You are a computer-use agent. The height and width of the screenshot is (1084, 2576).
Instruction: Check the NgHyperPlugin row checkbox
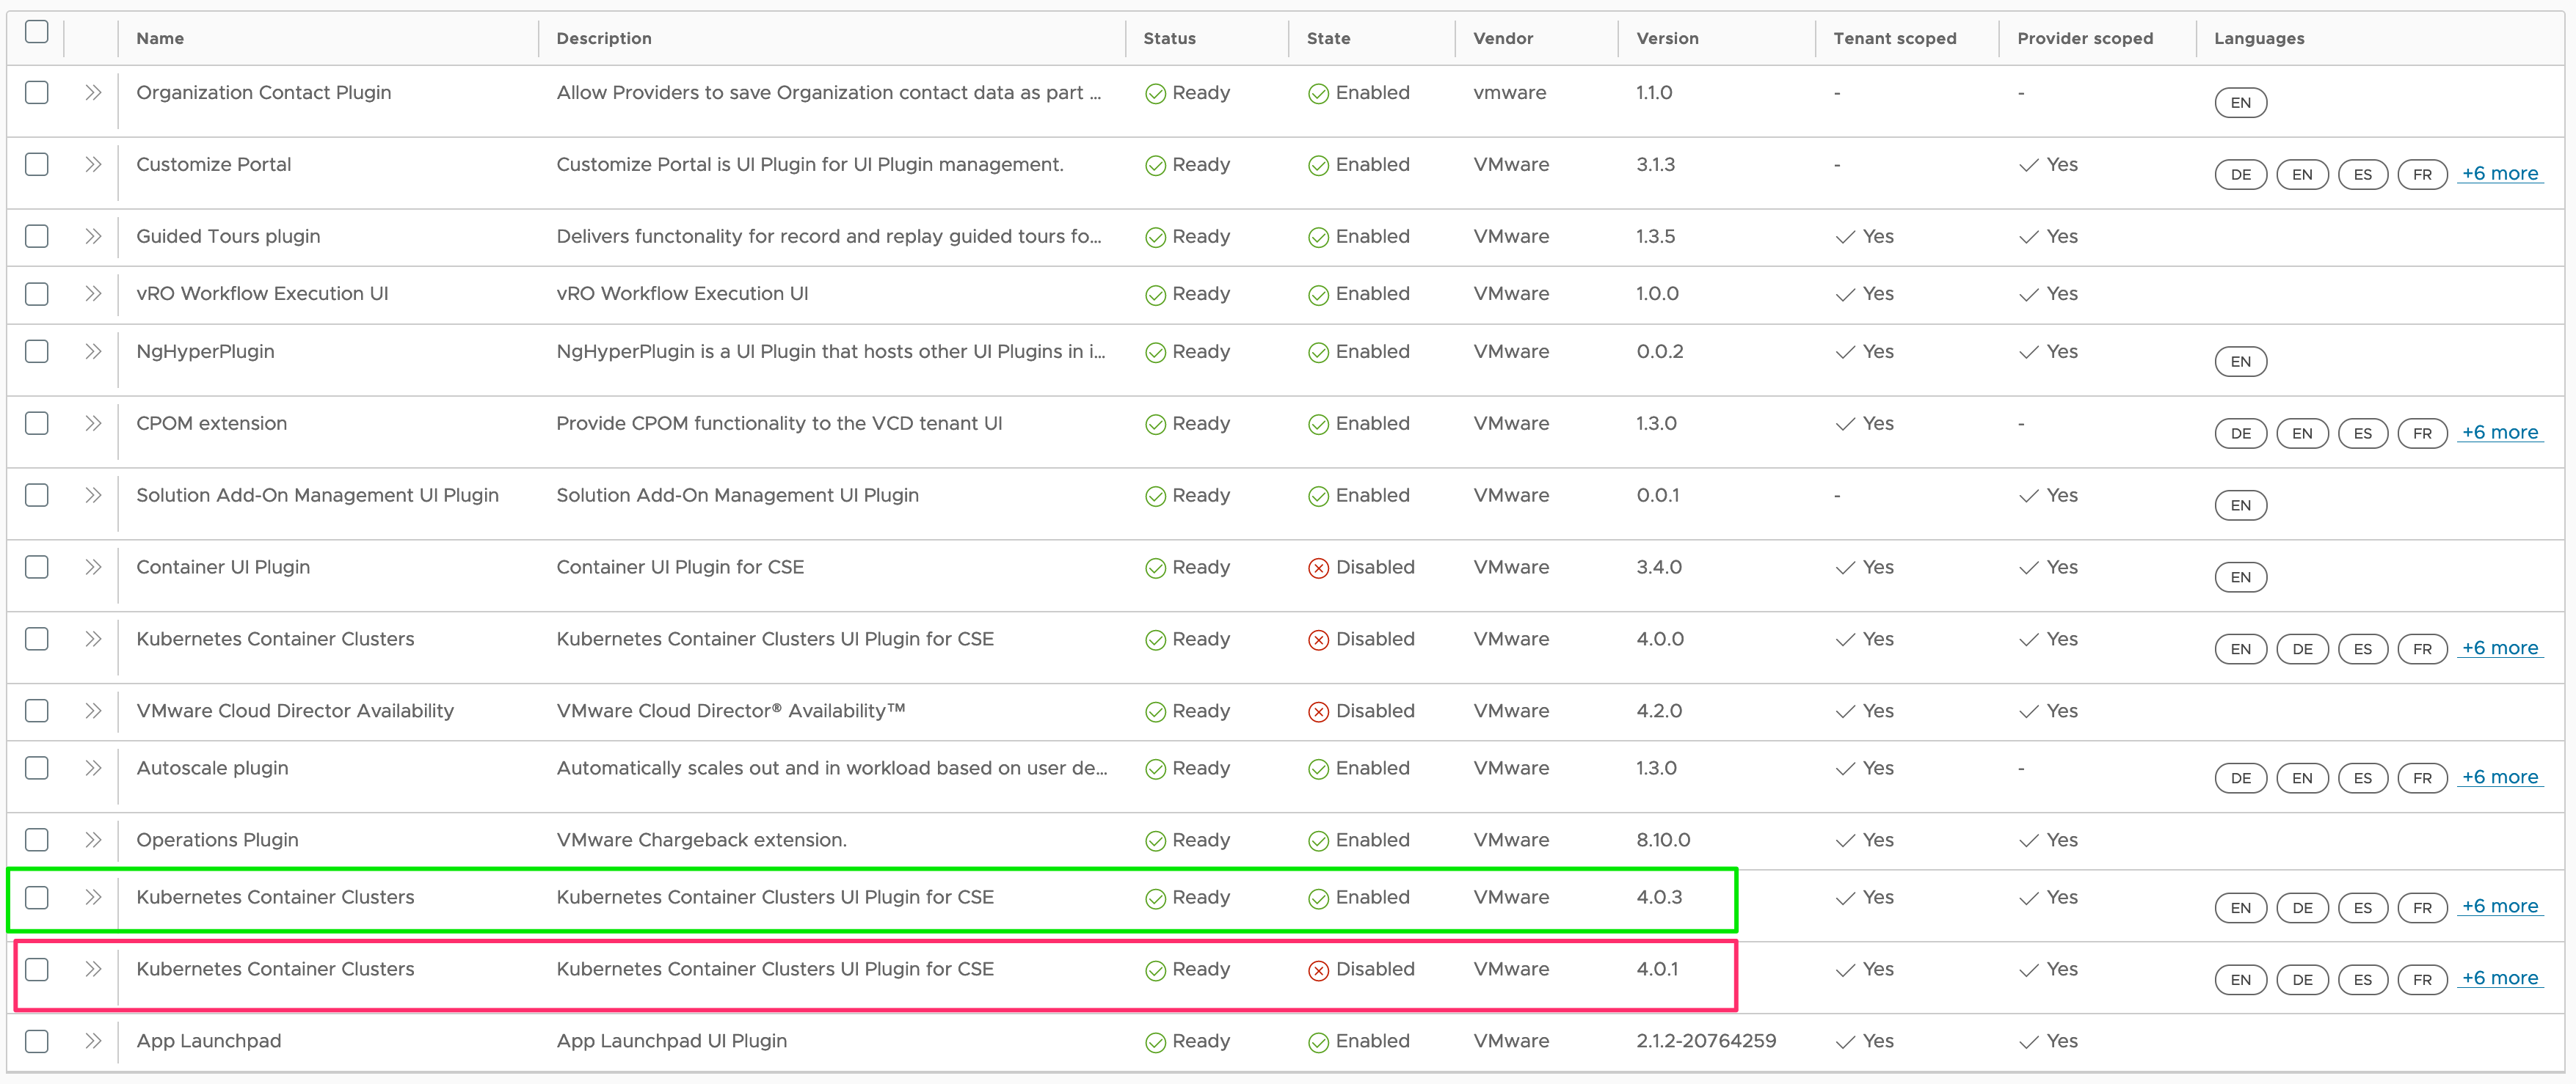pos(37,351)
